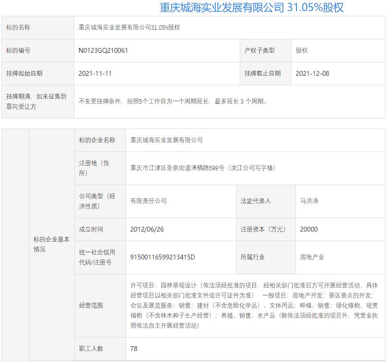
Task: Click the address 重庆市江津区圣泉街道清栖路599号
Action: [203, 168]
